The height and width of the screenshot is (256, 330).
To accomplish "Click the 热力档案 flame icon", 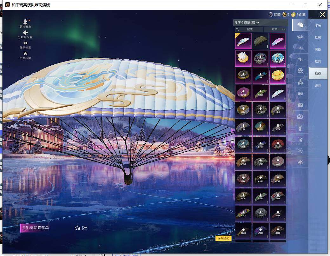I will click(25, 53).
